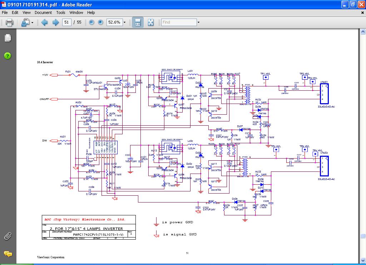366x265 pixels.
Task: Open the Pages panel in sidebar
Action: pyautogui.click(x=8, y=38)
